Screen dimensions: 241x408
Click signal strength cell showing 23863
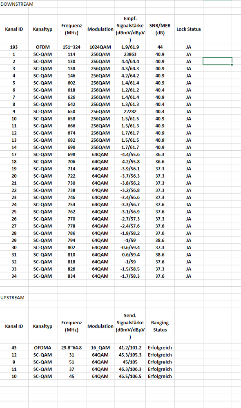tap(130, 54)
